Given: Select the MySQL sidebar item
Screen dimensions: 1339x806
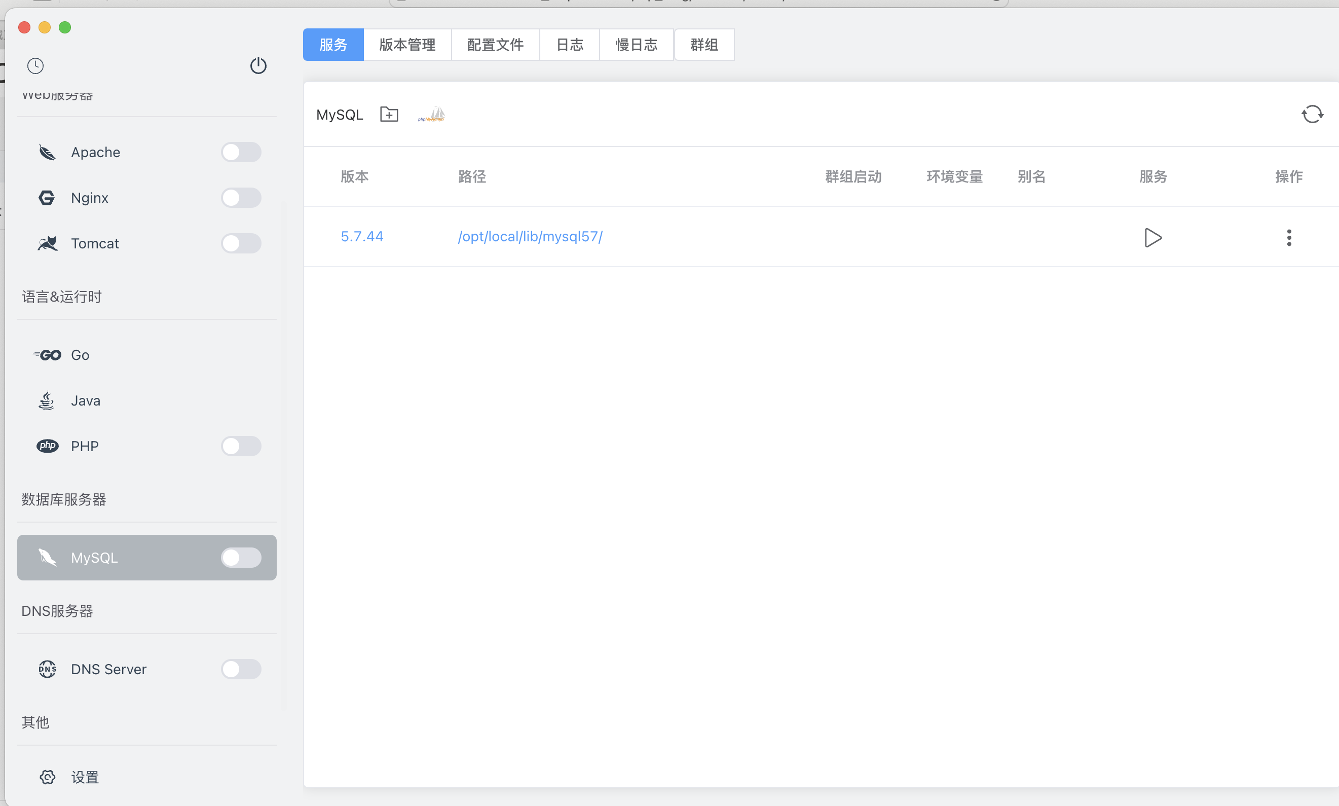Looking at the screenshot, I should pos(146,557).
